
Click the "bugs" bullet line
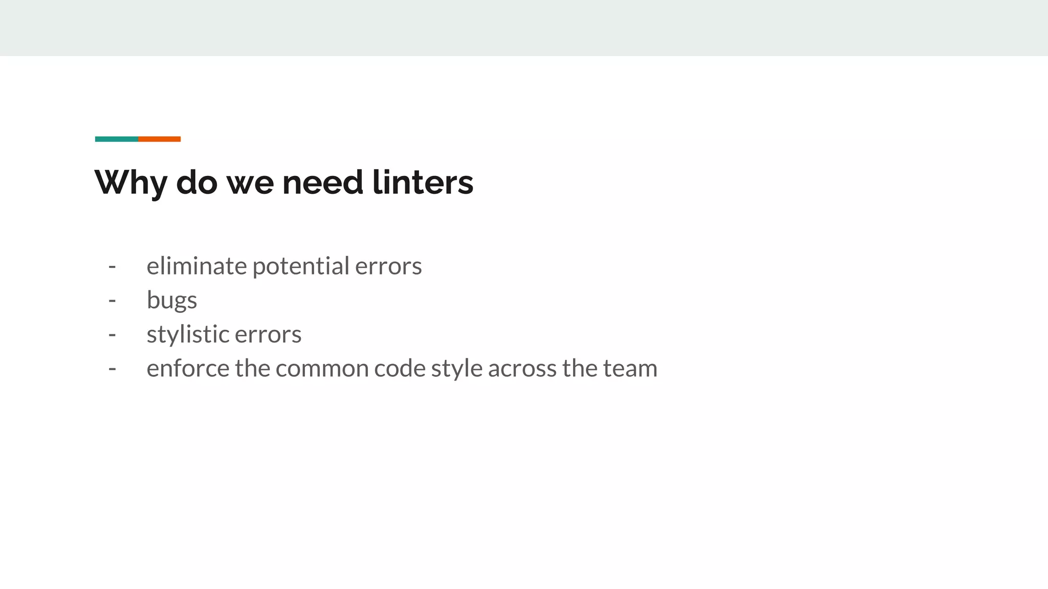pyautogui.click(x=171, y=300)
